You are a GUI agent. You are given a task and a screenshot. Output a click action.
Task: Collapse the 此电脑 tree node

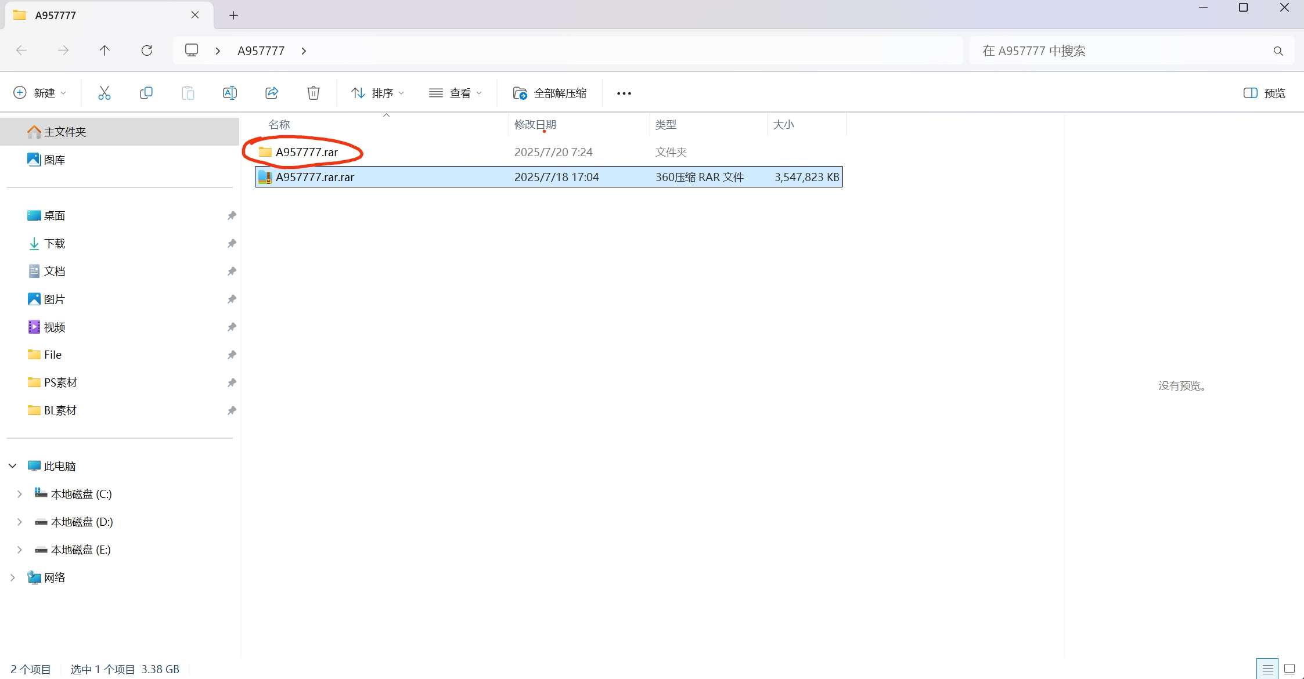click(x=12, y=466)
